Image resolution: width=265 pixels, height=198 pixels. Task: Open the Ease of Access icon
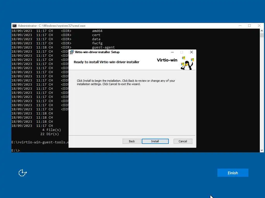(23, 173)
